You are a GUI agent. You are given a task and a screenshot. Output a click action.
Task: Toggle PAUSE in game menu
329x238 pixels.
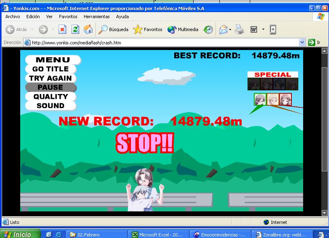pos(51,87)
